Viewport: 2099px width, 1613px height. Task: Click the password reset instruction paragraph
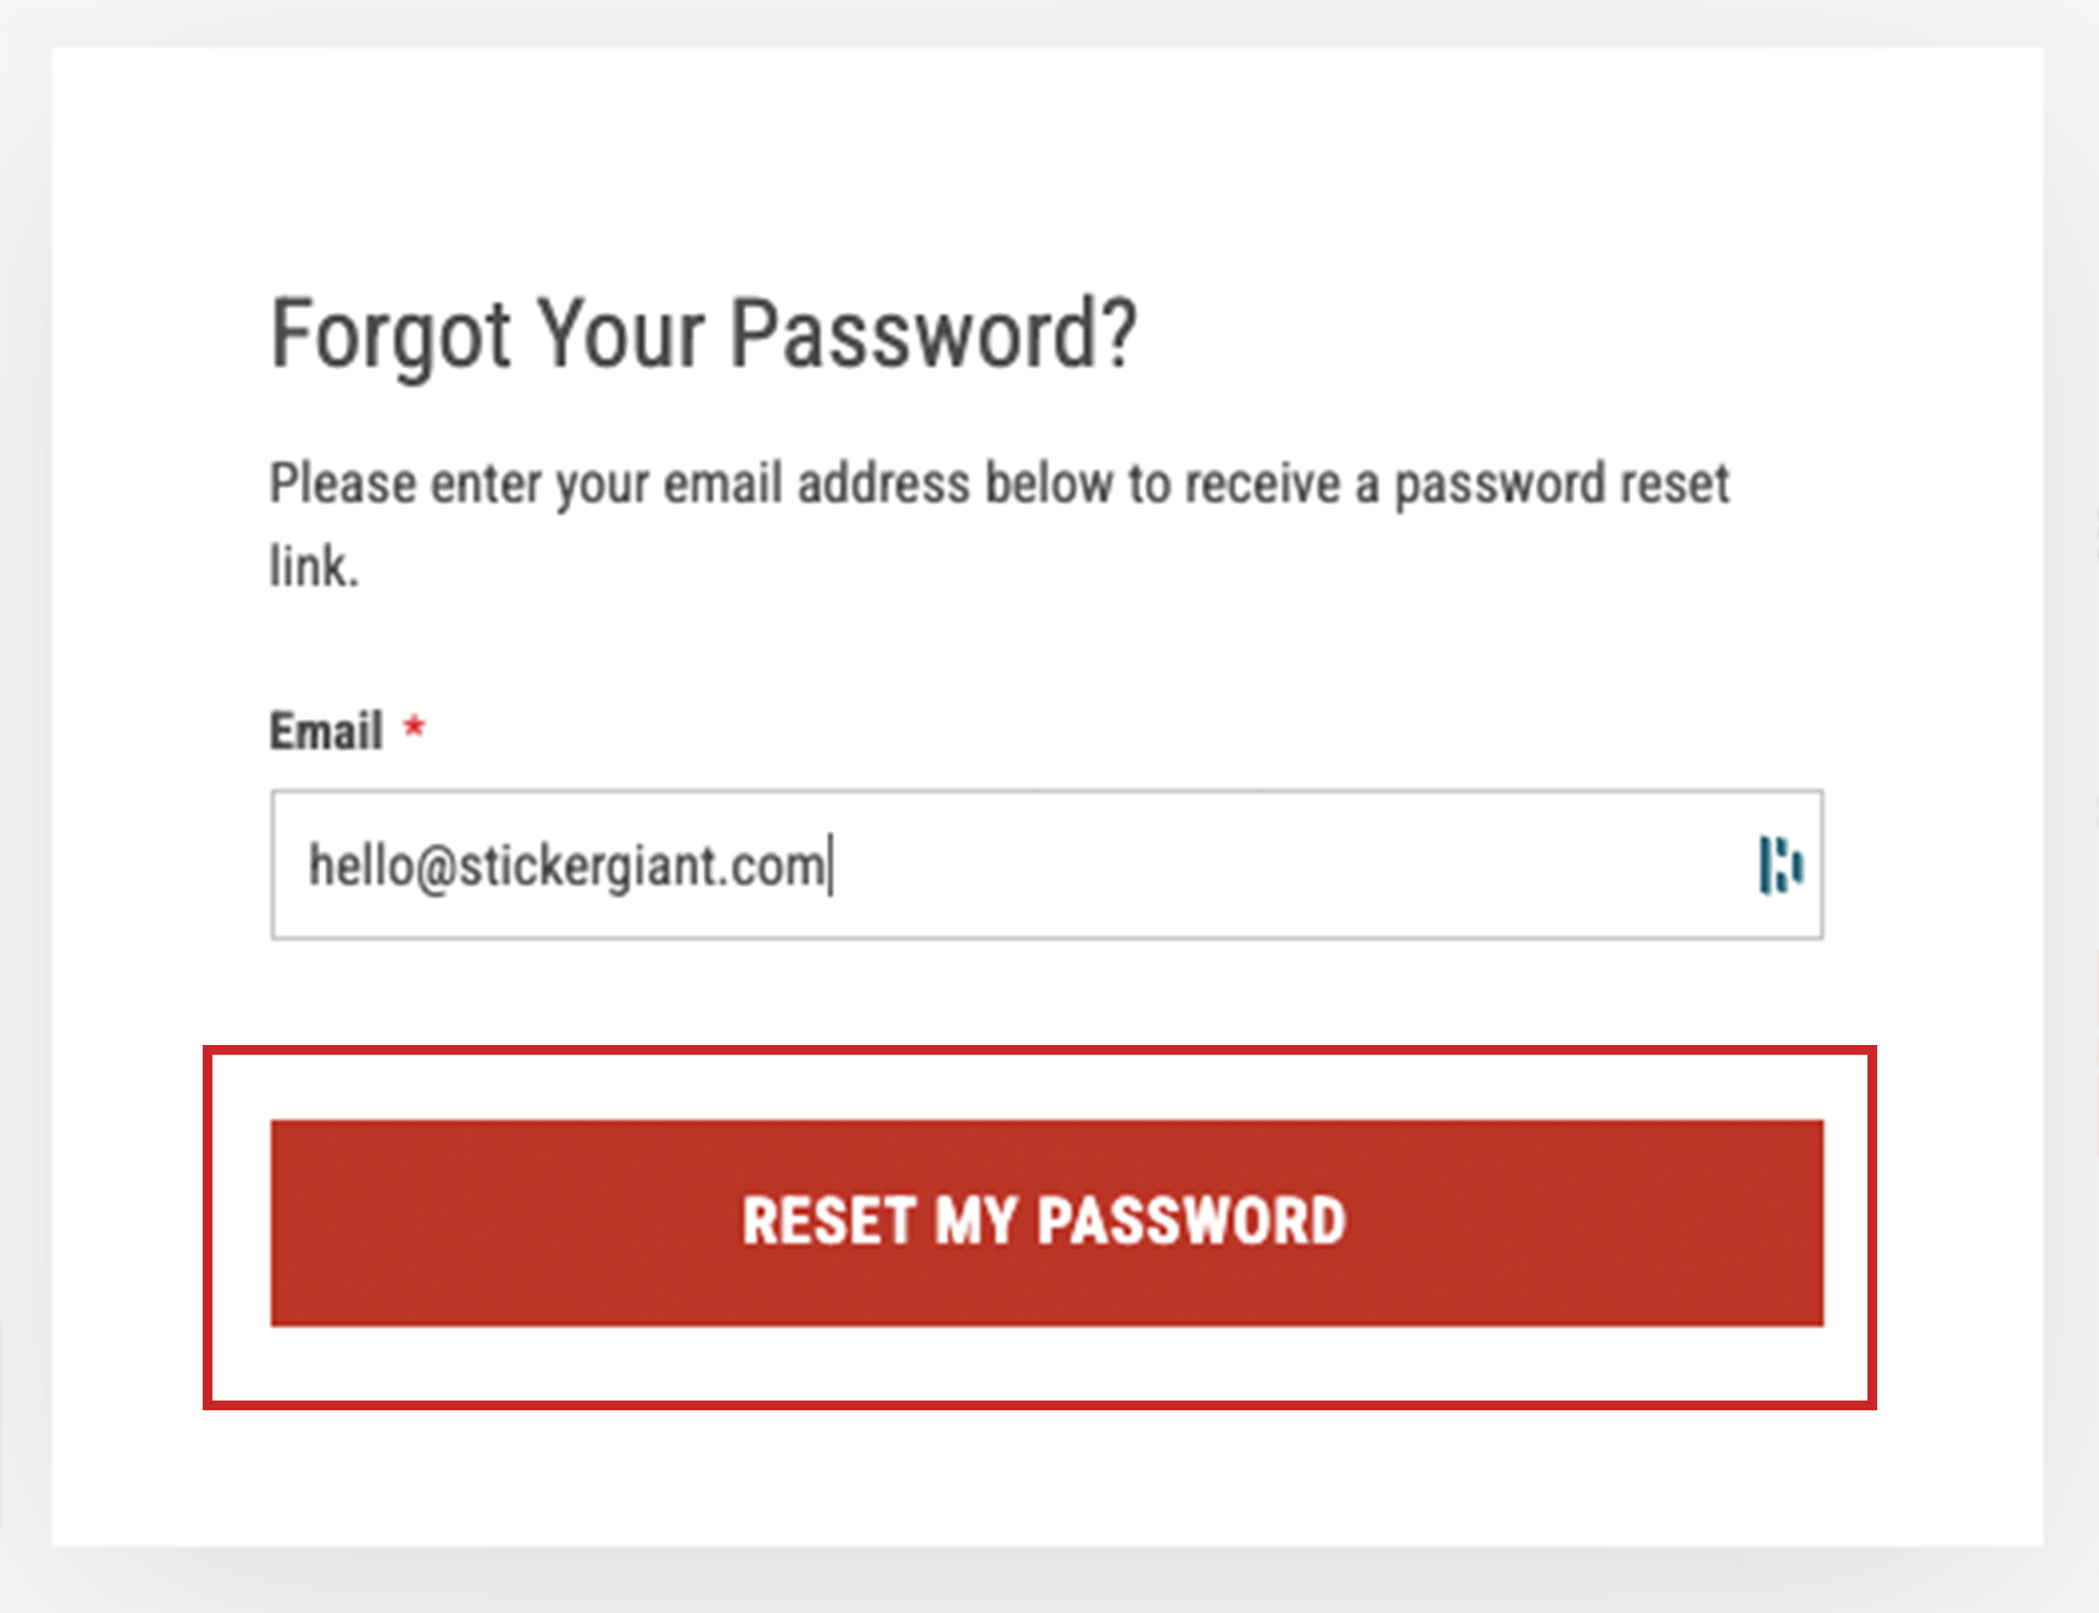[999, 524]
